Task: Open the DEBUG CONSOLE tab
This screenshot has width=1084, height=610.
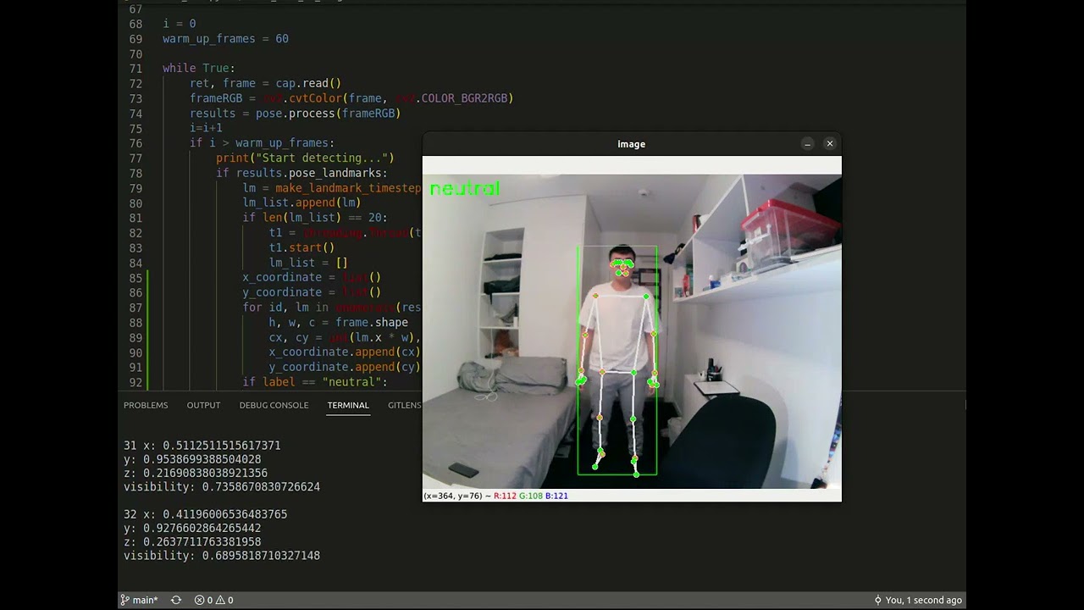Action: pyautogui.click(x=274, y=405)
